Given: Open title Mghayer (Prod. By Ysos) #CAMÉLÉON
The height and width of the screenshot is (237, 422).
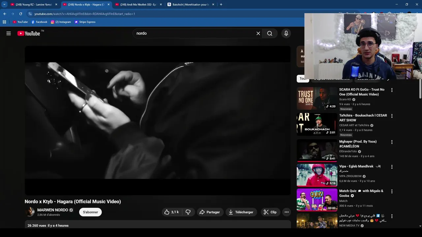Looking at the screenshot, I should coord(358,144).
